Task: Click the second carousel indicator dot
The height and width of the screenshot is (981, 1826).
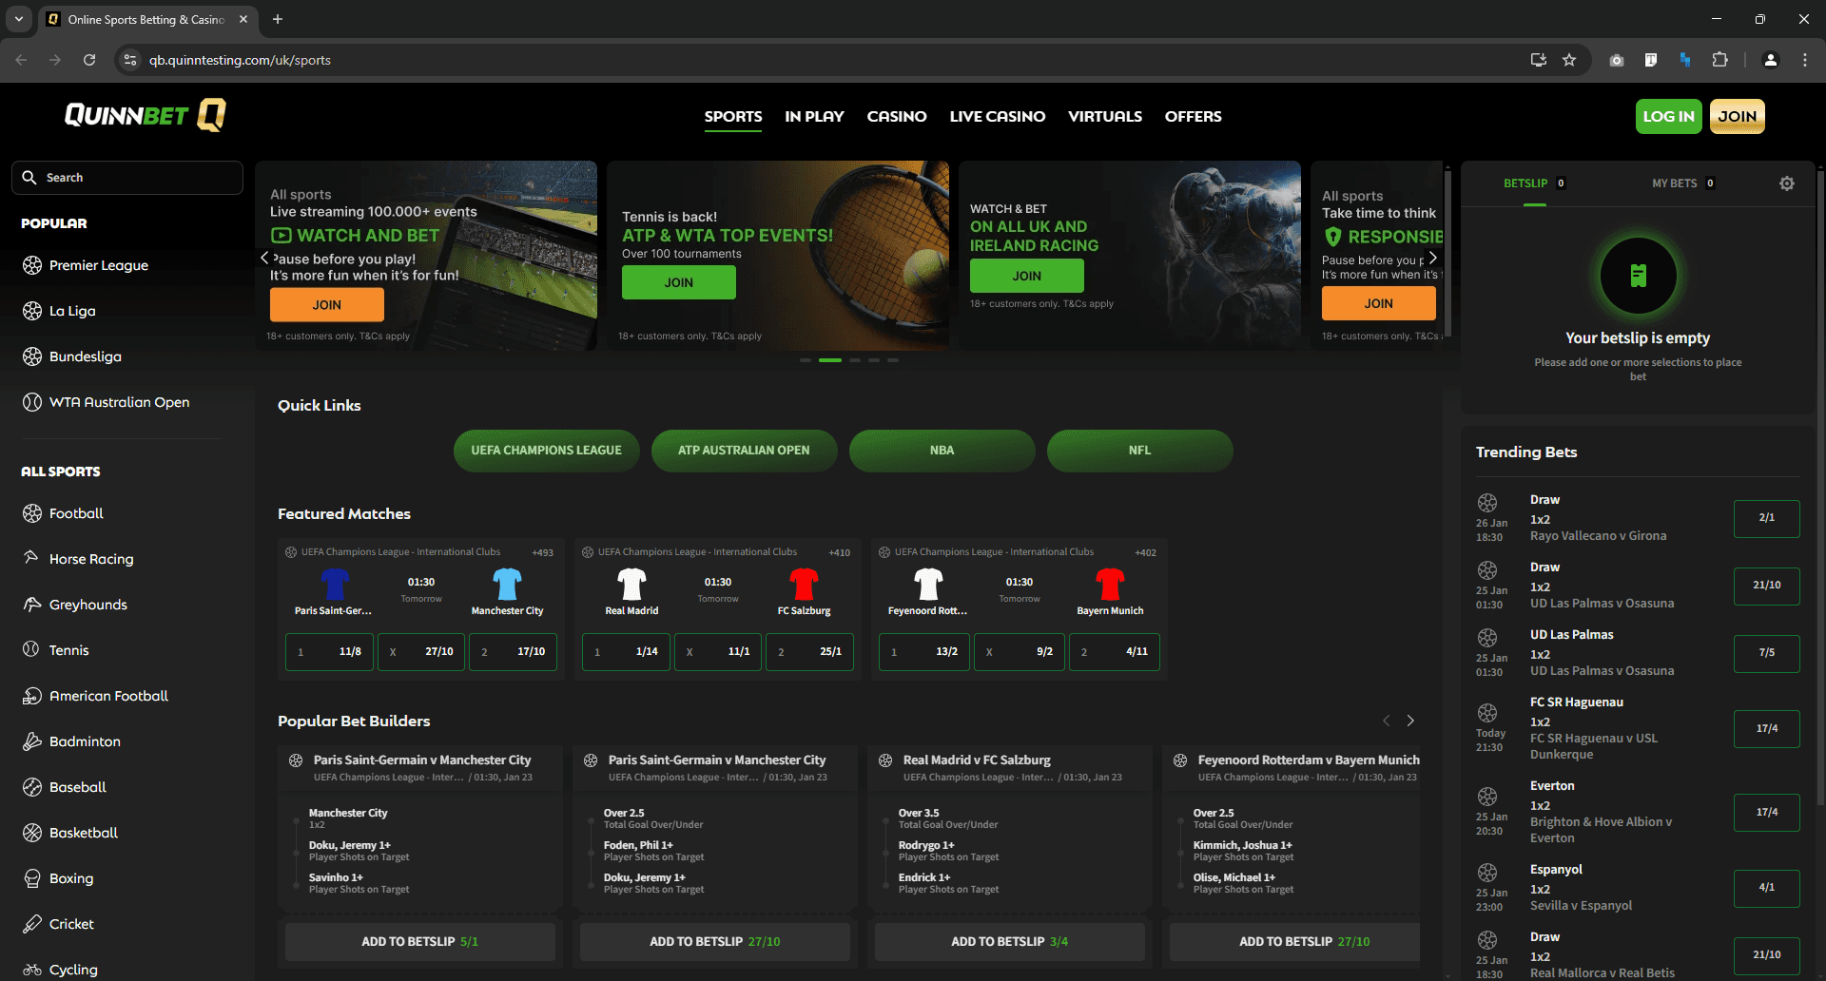Action: pyautogui.click(x=830, y=360)
